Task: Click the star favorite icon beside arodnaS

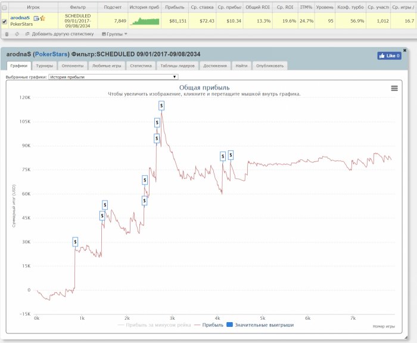Action: pyautogui.click(x=42, y=18)
